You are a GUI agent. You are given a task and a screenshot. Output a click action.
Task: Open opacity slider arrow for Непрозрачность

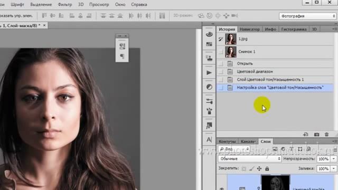(334, 159)
